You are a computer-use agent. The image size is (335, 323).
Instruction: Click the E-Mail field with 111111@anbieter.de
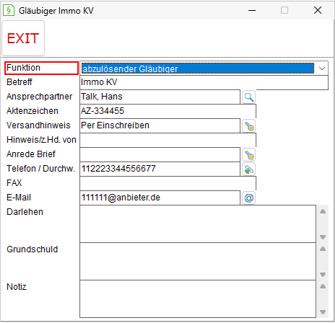click(160, 198)
